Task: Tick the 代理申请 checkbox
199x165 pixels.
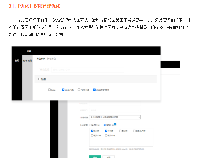Action: point(79,90)
